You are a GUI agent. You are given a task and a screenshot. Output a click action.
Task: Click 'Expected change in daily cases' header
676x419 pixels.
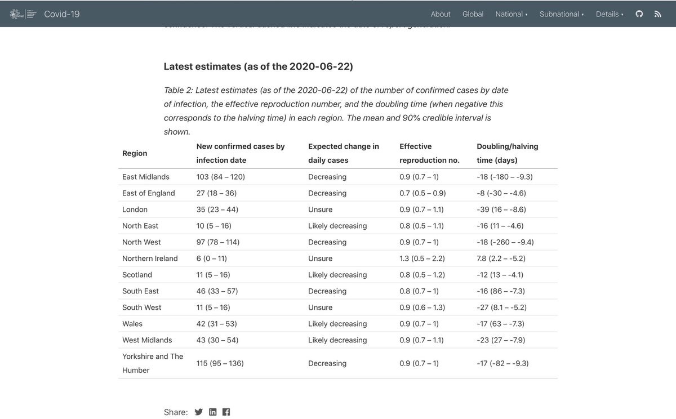click(344, 153)
